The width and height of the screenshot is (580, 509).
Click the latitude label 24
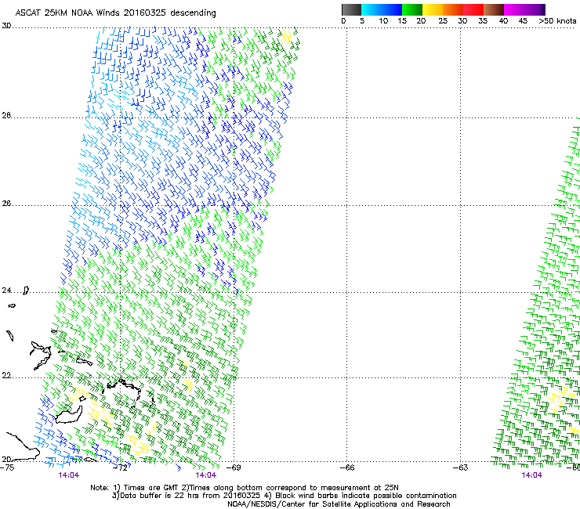tap(6, 291)
